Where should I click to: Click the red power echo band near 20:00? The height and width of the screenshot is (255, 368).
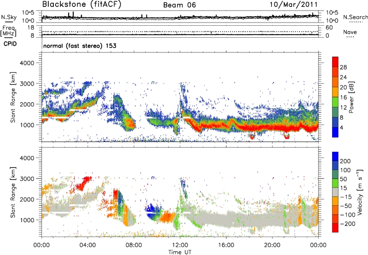pos(272,128)
